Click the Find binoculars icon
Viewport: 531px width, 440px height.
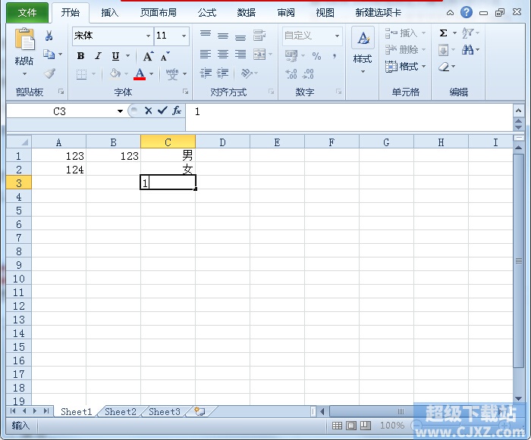click(x=467, y=50)
